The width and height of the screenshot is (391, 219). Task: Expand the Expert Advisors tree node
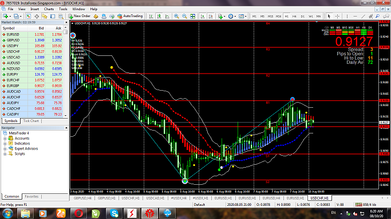(5, 149)
